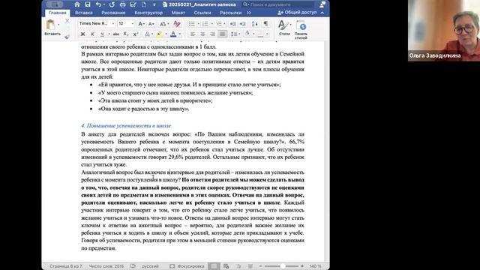Screen dimensions: 480x270
Task: Open the account profile icon in title bar
Action: click(322, 4)
